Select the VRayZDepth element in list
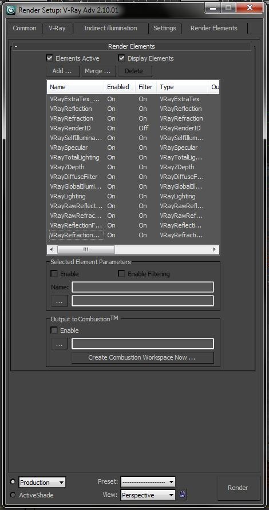Screen dimensions: 269x510 tap(133, 167)
